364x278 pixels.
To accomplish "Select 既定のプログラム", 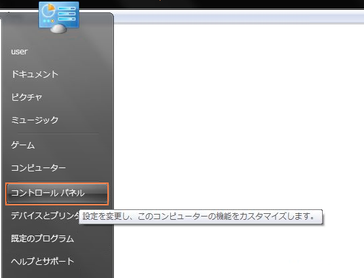I will pyautogui.click(x=43, y=238).
